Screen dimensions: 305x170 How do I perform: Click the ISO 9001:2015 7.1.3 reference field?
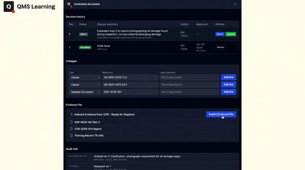click(130, 77)
